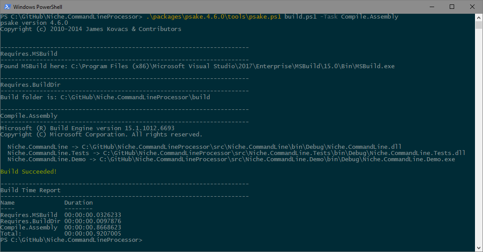Viewport: 483px width, 252px height.
Task: Click the Niche.CommandLine.Tests.dll output line
Action: [x=237, y=153]
